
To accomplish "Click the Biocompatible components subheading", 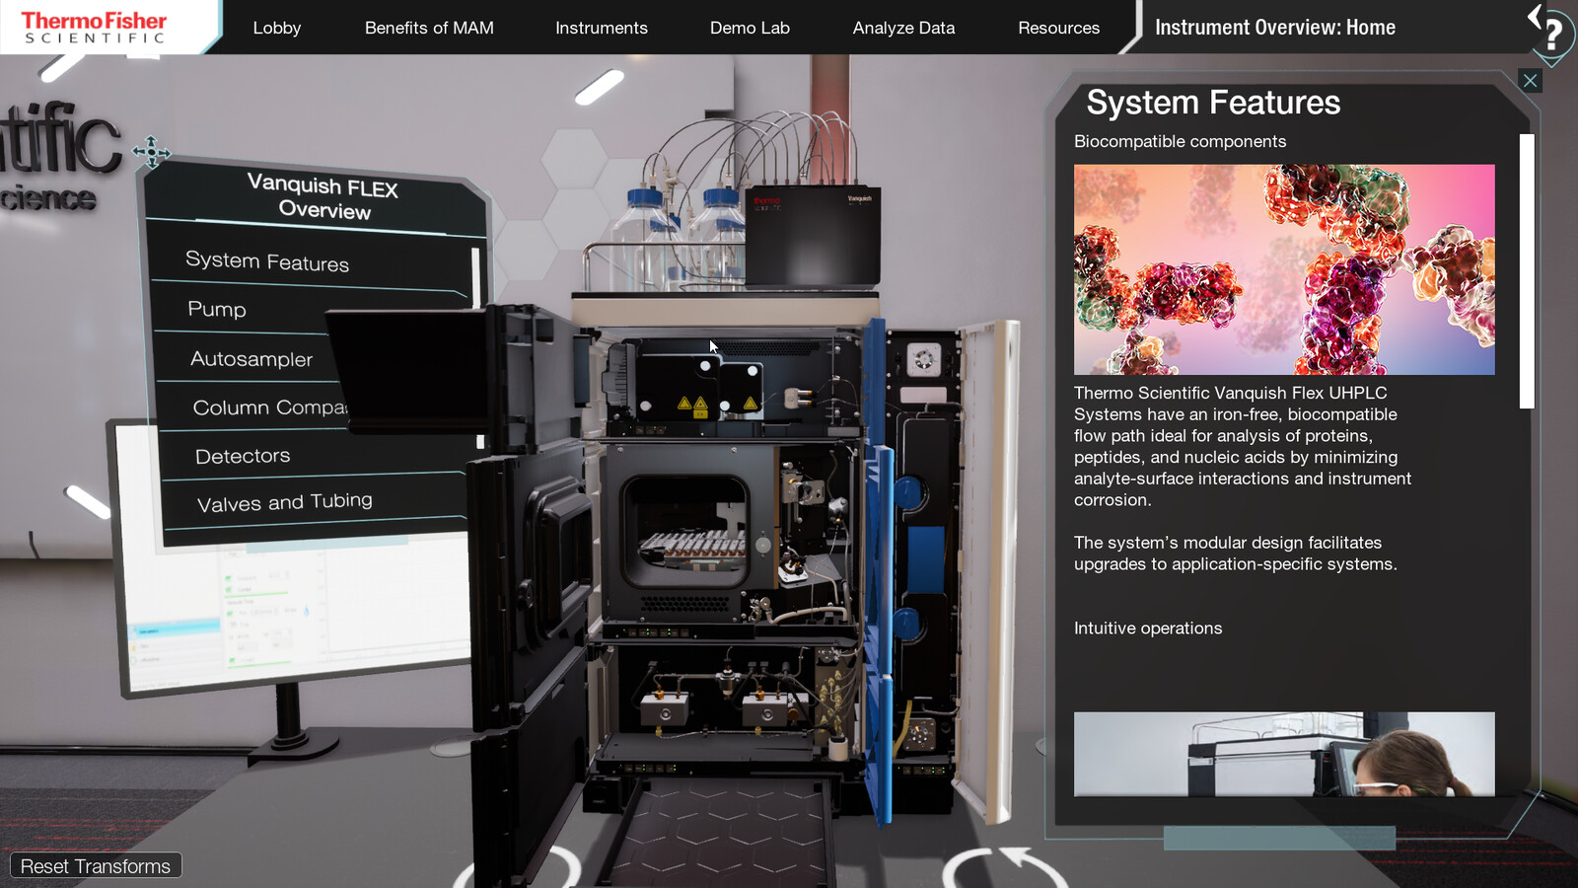I will point(1180,141).
